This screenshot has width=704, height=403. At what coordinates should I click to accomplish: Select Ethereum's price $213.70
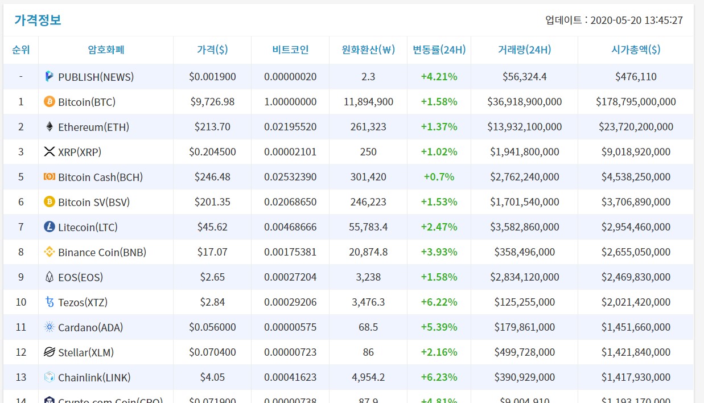click(x=212, y=127)
